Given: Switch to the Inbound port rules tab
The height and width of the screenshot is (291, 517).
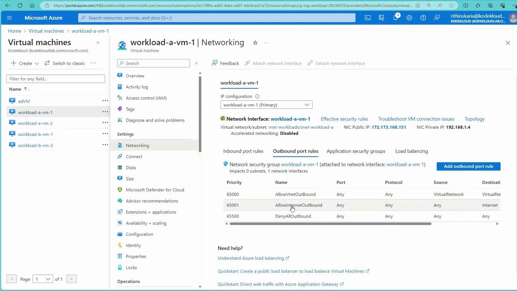Looking at the screenshot, I should coord(243,151).
